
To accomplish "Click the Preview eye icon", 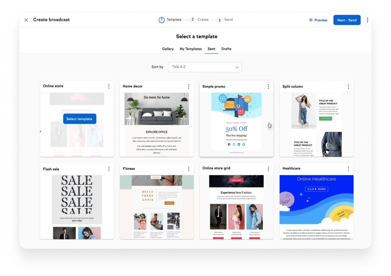I will point(311,20).
